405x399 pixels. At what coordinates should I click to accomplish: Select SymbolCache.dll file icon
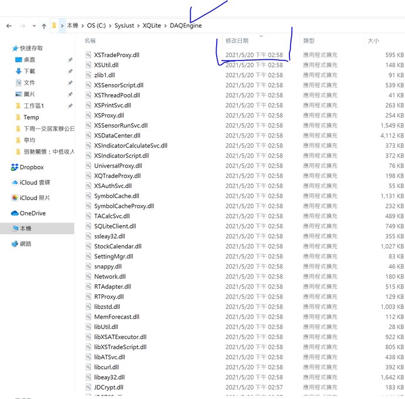88,196
